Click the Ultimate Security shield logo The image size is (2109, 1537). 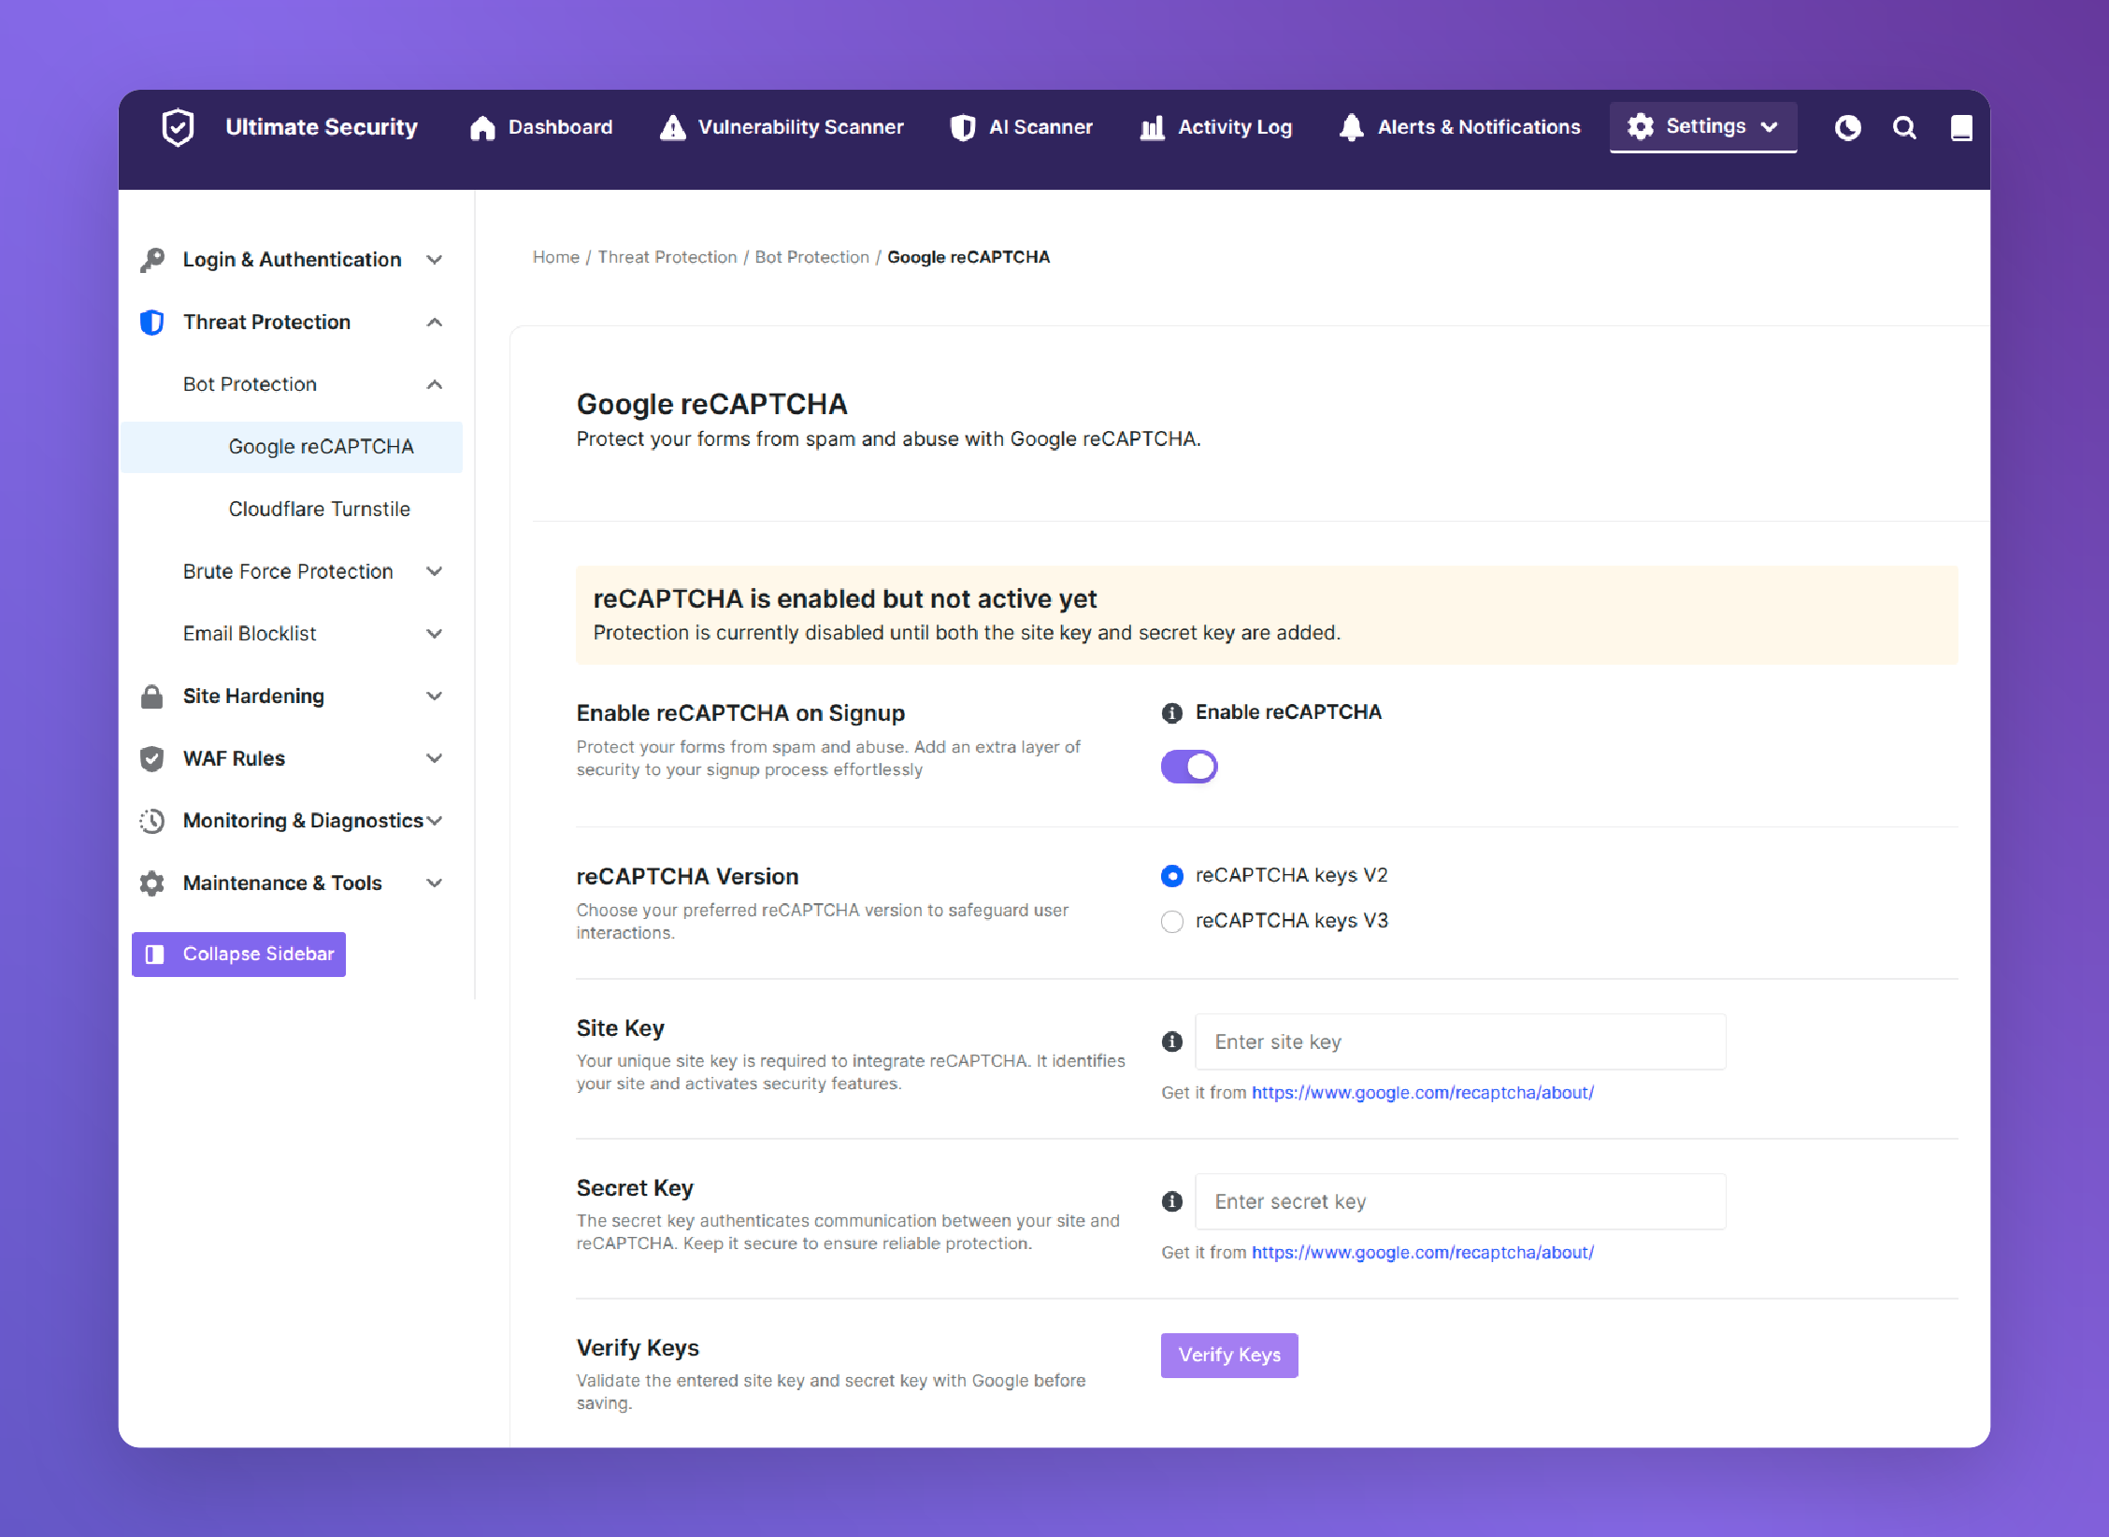(178, 127)
